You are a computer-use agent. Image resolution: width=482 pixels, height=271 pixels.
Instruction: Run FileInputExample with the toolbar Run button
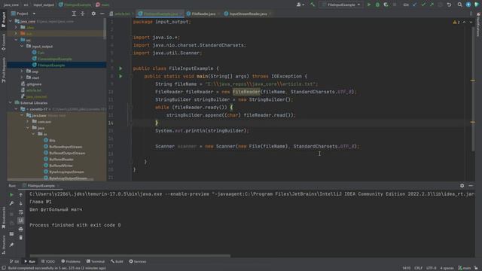[x=369, y=5]
